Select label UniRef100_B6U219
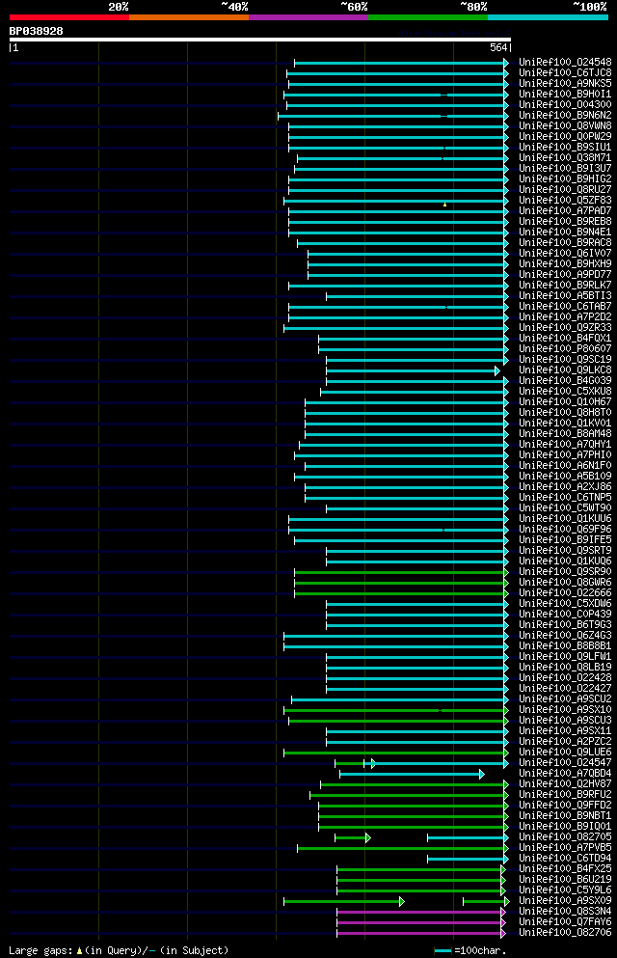Screen dimensions: 617x958 (565, 879)
